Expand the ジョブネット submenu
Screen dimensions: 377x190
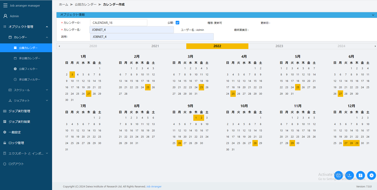click(x=47, y=100)
